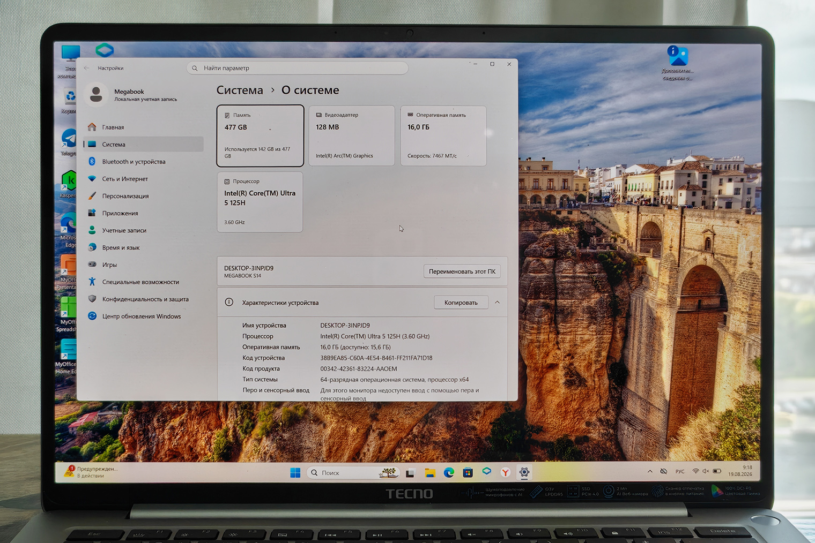
Task: Open Учетные записи settings
Action: [x=144, y=230]
